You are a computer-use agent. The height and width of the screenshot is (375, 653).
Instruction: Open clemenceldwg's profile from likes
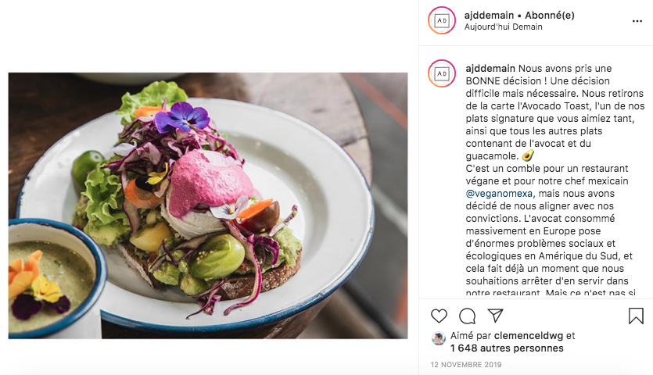point(529,335)
